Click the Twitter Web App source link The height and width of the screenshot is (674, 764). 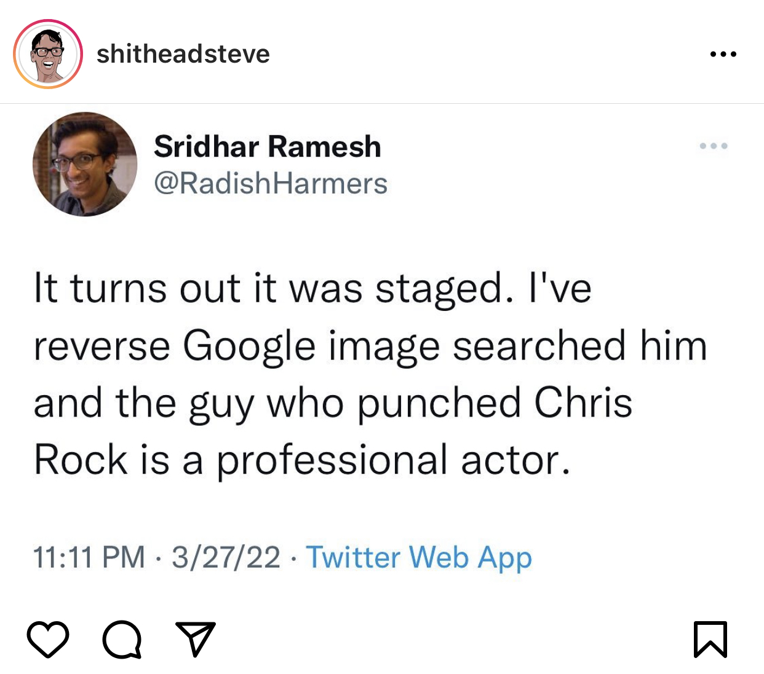point(419,557)
